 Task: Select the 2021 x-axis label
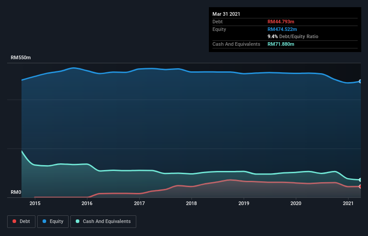348,203
